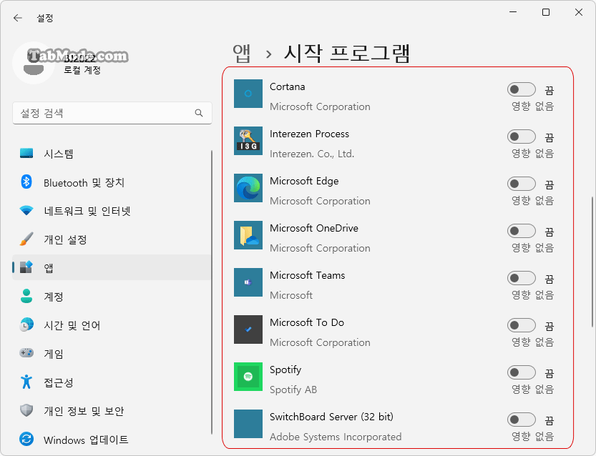Click the Apps icon in sidebar
This screenshot has width=596, height=456.
(x=26, y=267)
